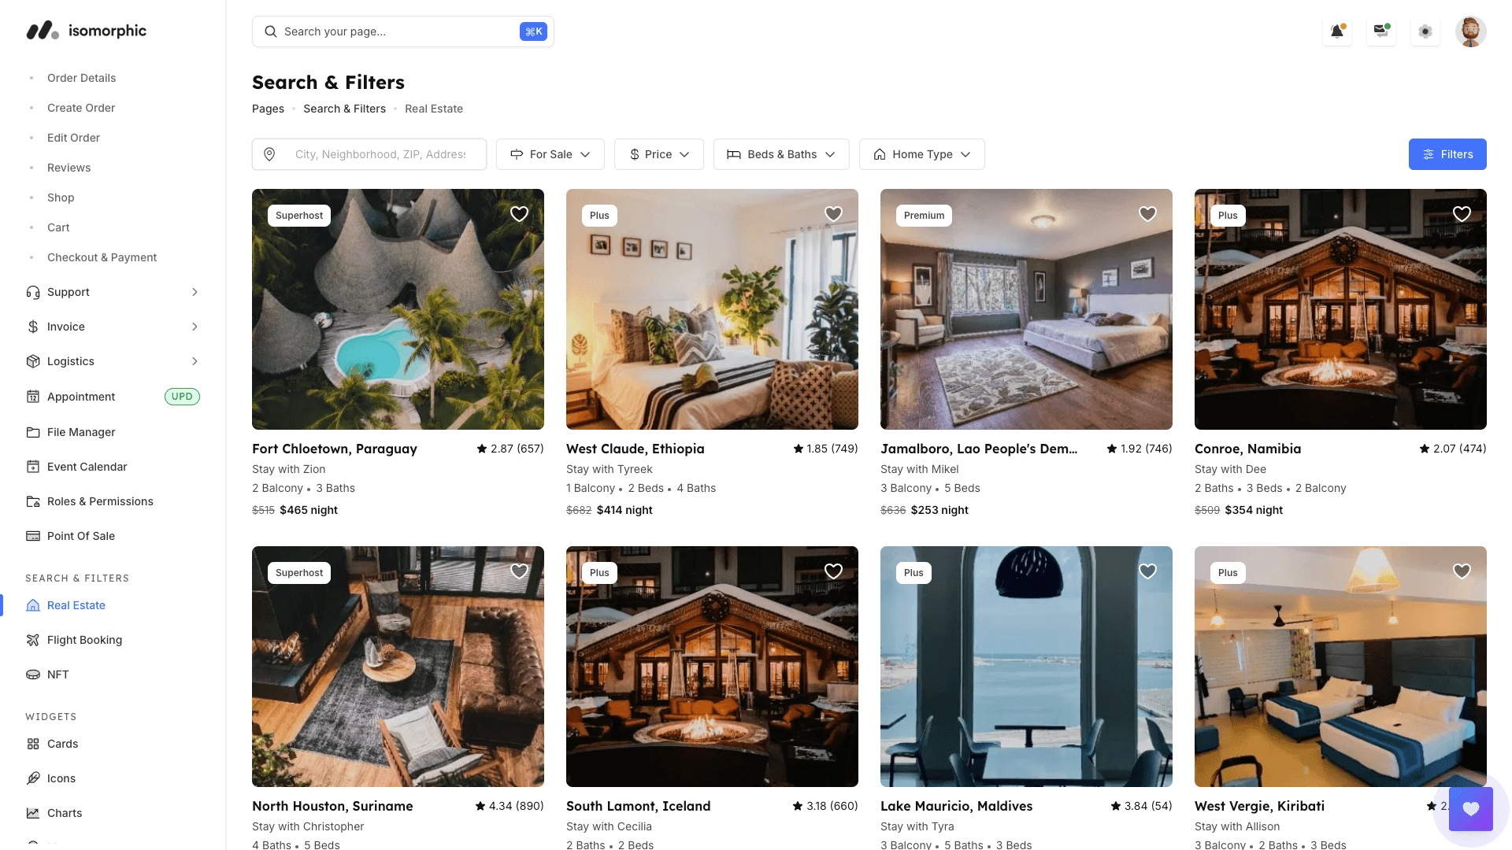Click the search magnifier icon
This screenshot has width=1512, height=850.
270,31
